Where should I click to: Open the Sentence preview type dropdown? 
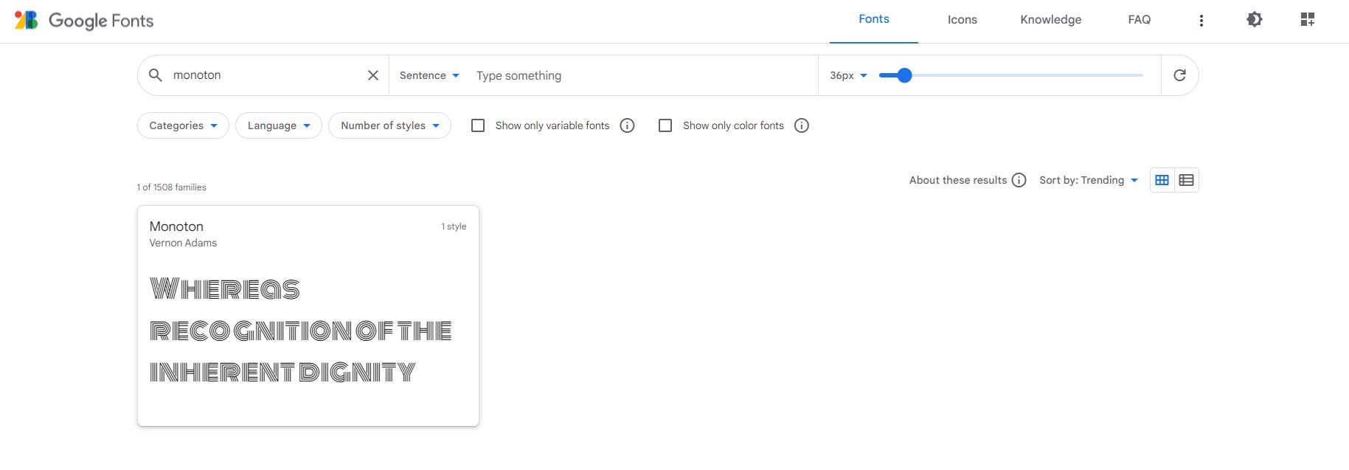[429, 75]
